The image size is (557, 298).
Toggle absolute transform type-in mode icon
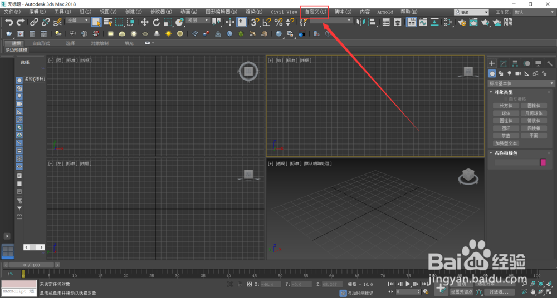[x=250, y=284]
